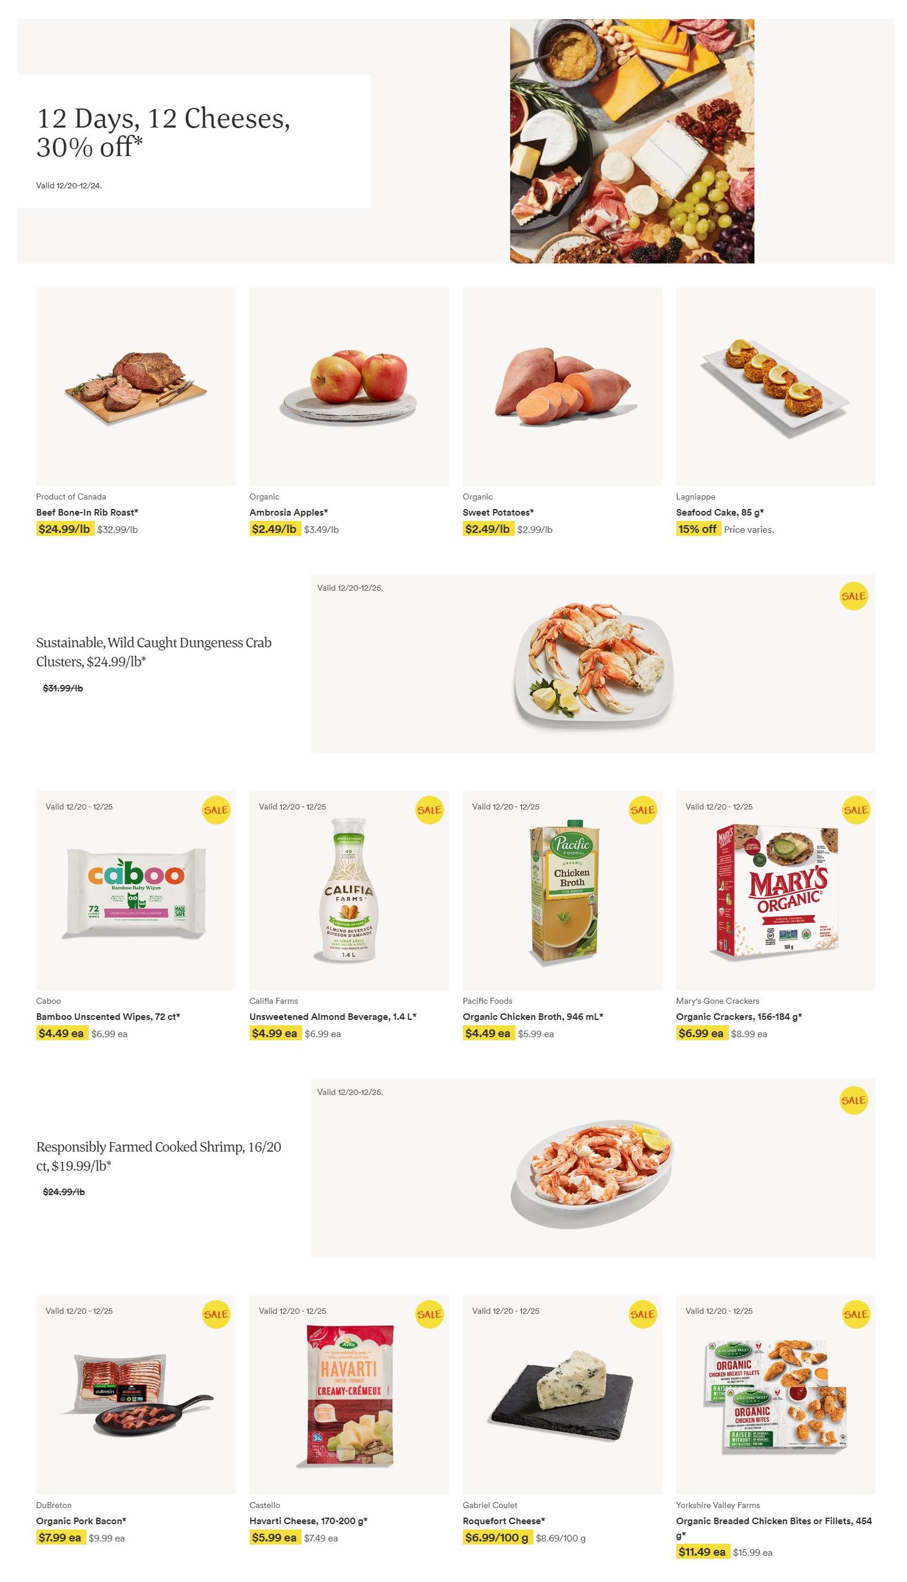
Task: Click the $6.99/100 g Roquefort sale price
Action: (x=496, y=1537)
